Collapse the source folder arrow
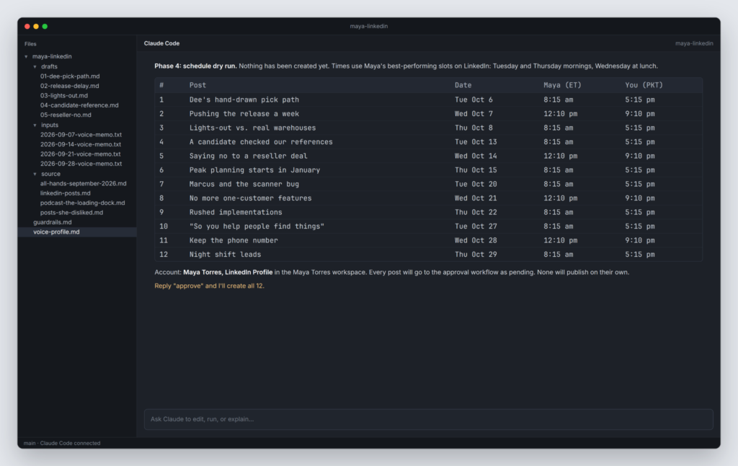This screenshot has height=466, width=738. [35, 174]
